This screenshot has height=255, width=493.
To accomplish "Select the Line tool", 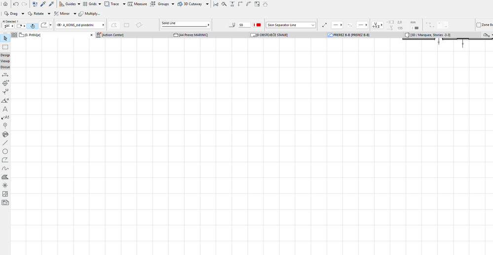I will (5, 143).
